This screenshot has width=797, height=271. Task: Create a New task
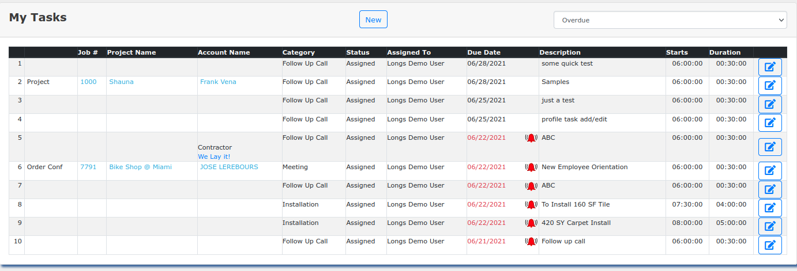[x=373, y=20]
